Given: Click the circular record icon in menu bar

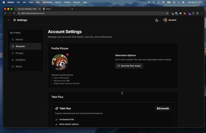Looking at the screenshot, I should 174,2.
